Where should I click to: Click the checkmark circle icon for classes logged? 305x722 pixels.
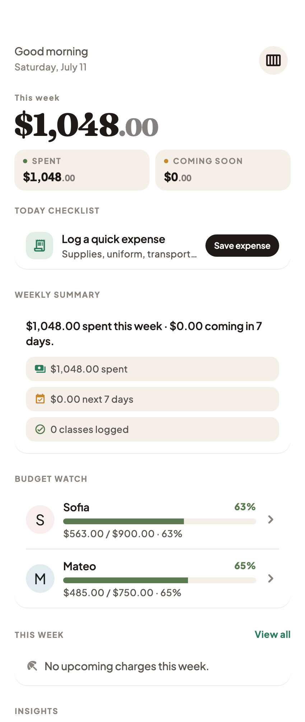(x=40, y=429)
